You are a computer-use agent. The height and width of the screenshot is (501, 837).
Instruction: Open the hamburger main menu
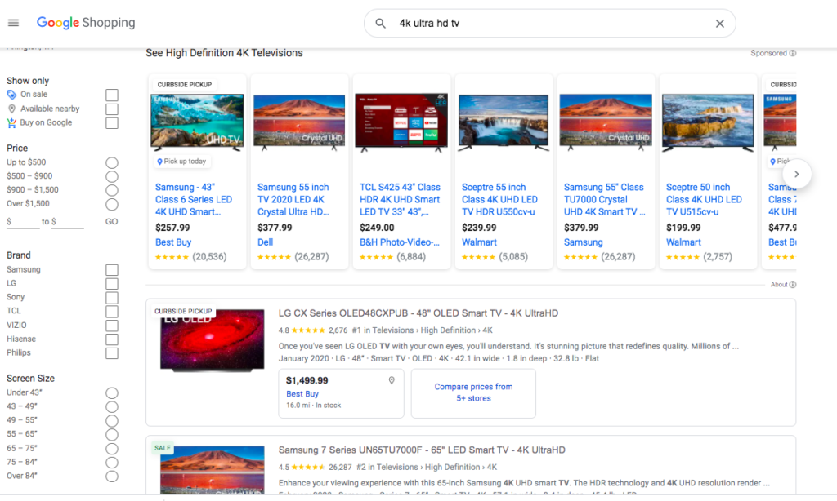13,22
